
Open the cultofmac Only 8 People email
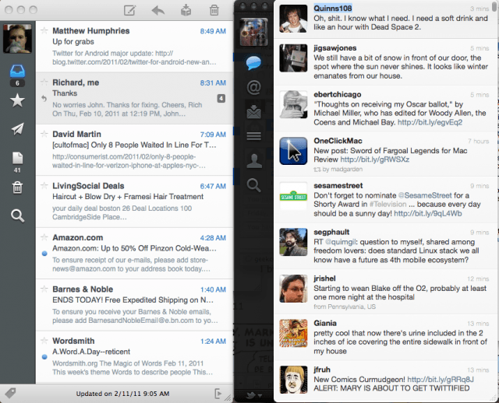click(x=135, y=150)
